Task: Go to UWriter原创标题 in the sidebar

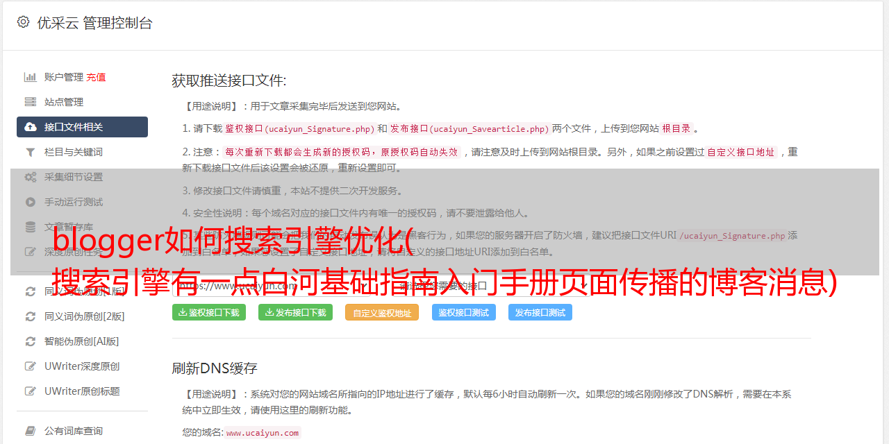Action: point(82,391)
